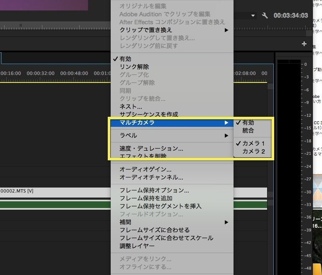Toggle the 有効 checked menu item
This screenshot has width=322, height=275.
point(172,59)
